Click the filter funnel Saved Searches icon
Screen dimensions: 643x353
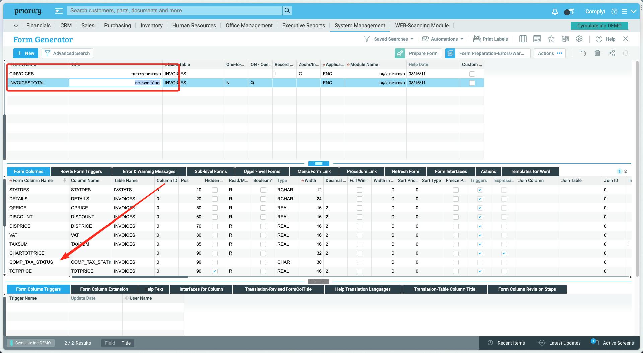pyautogui.click(x=367, y=39)
